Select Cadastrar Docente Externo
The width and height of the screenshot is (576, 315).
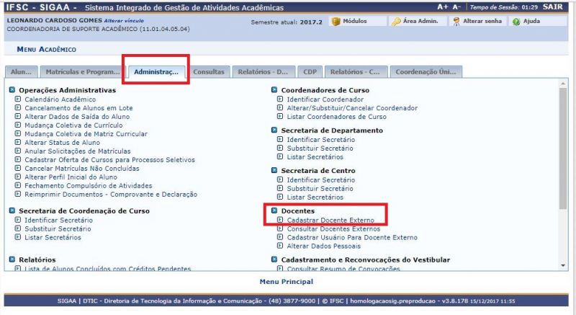[329, 220]
